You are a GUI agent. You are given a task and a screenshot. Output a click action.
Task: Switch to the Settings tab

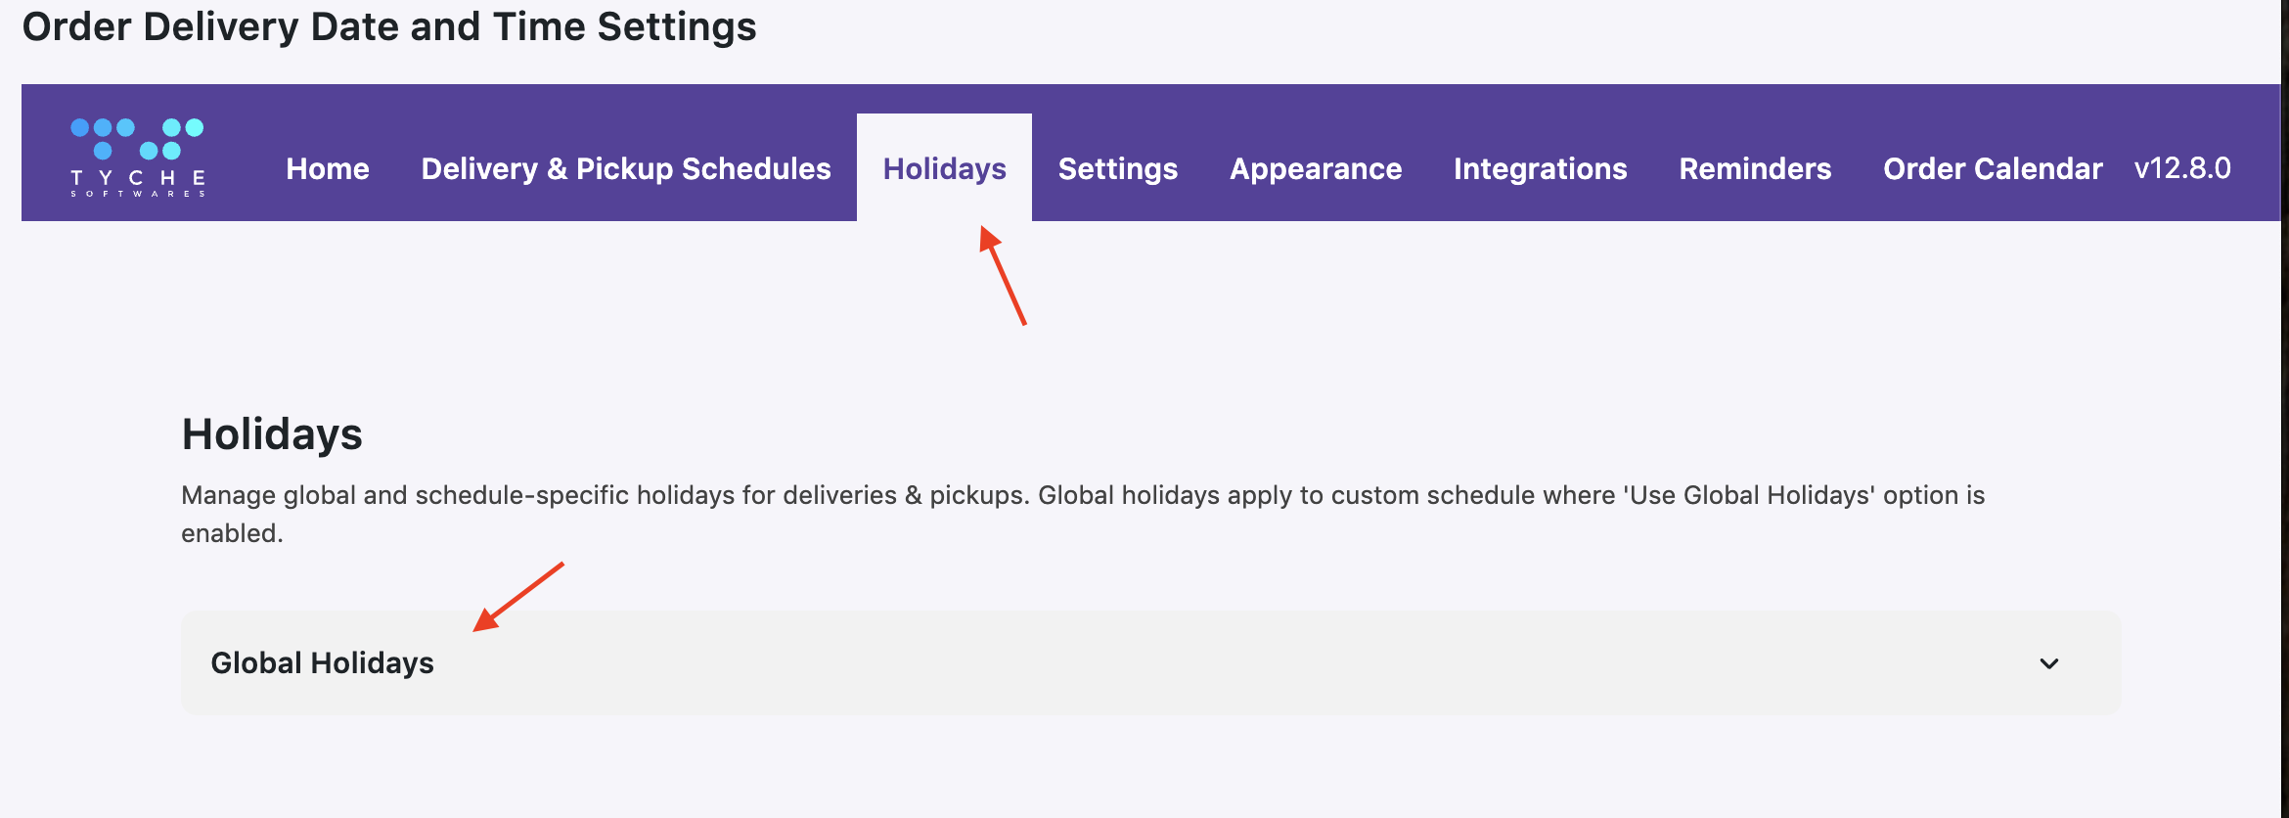[x=1118, y=168]
